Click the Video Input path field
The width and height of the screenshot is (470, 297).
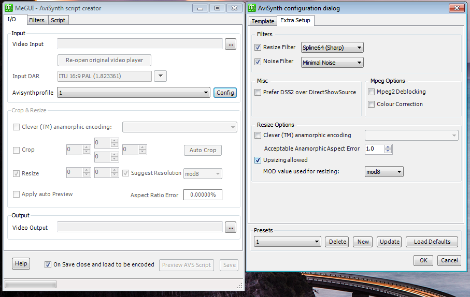click(x=140, y=44)
